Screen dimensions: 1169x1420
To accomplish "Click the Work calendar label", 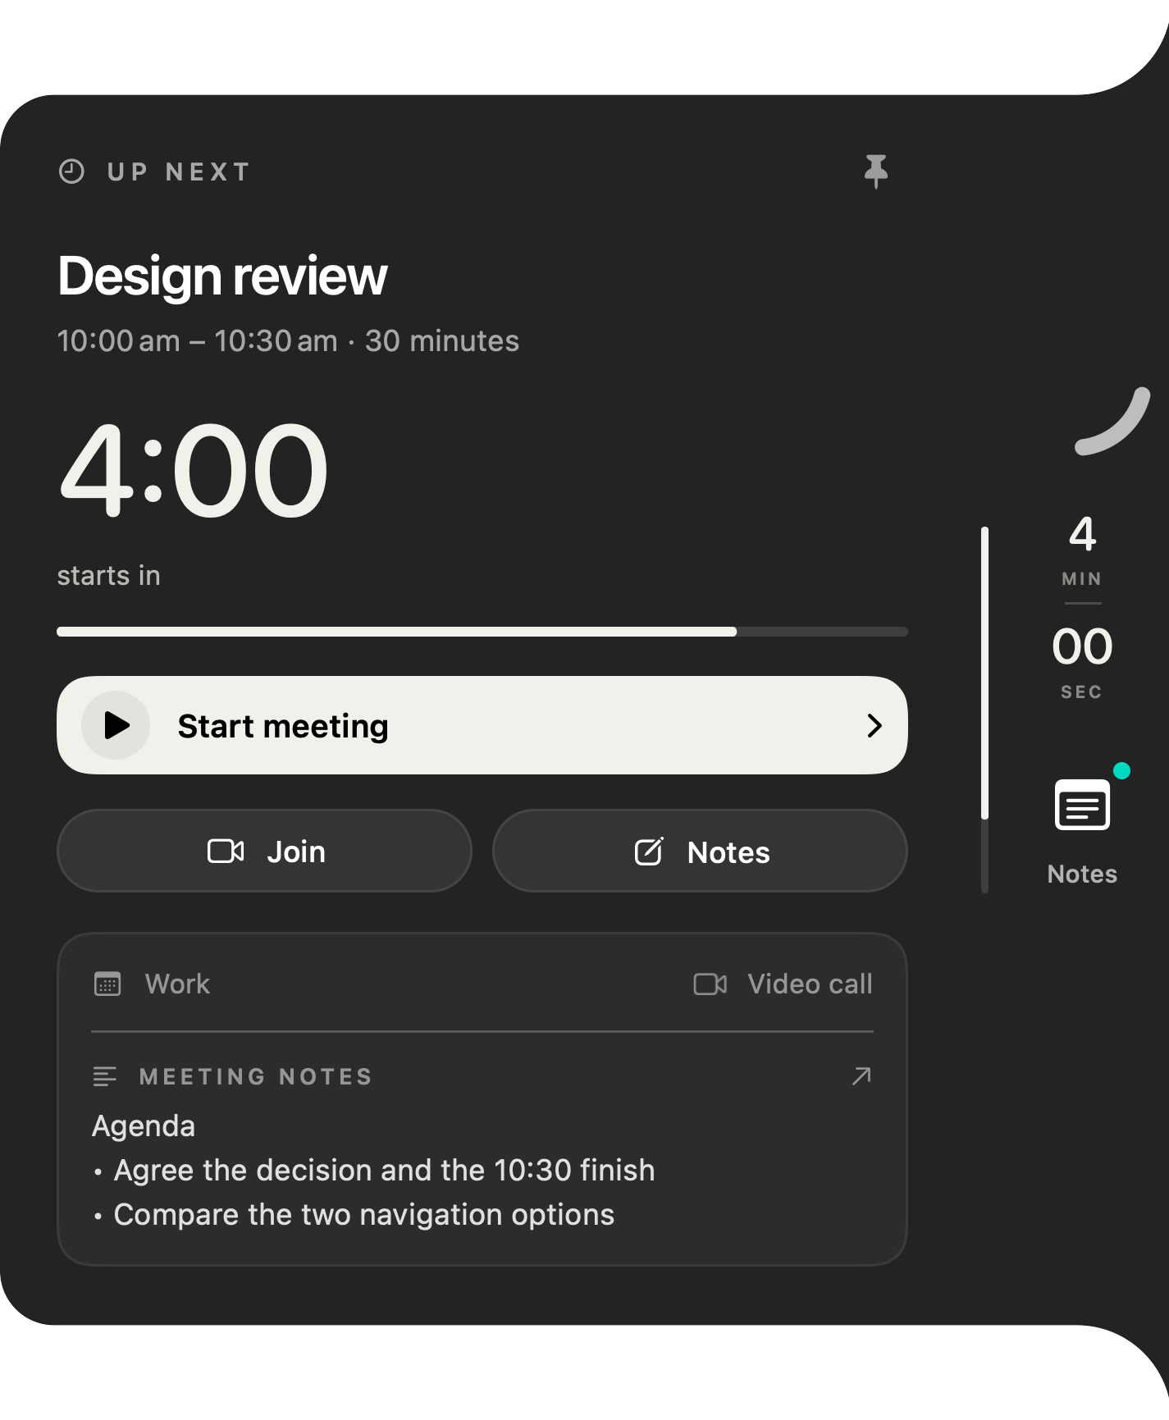I will (177, 984).
